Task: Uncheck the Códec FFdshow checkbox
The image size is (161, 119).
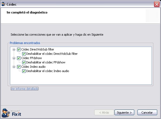Action: pyautogui.click(x=19, y=58)
